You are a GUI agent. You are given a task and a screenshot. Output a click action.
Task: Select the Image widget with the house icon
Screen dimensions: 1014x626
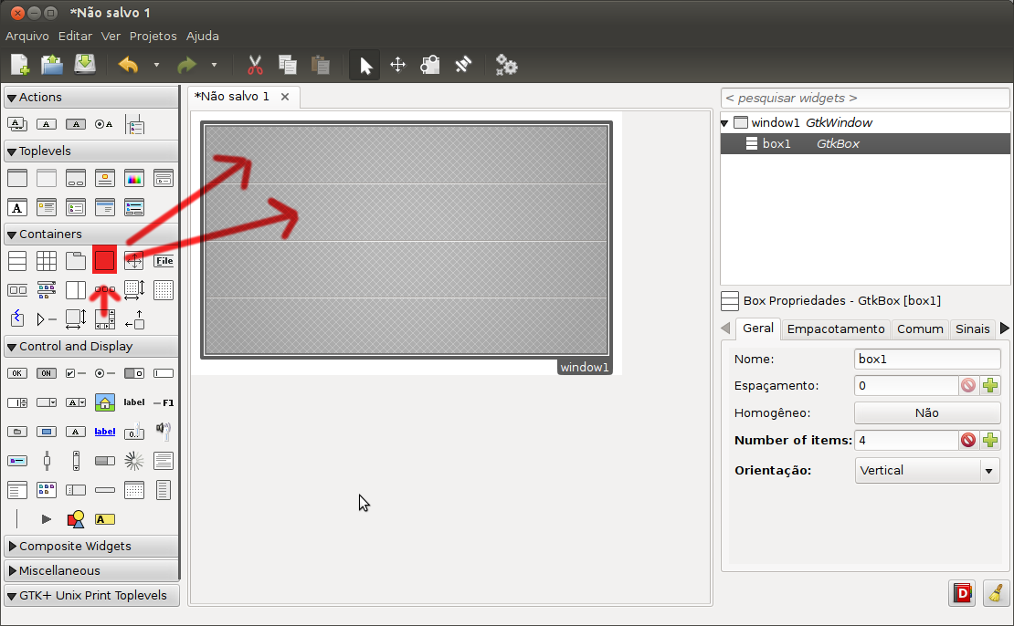[104, 402]
